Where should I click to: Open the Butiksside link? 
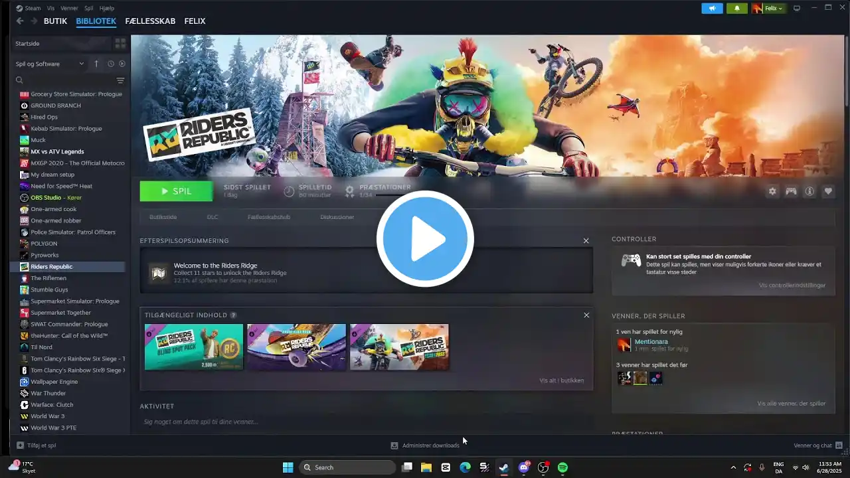coord(163,217)
